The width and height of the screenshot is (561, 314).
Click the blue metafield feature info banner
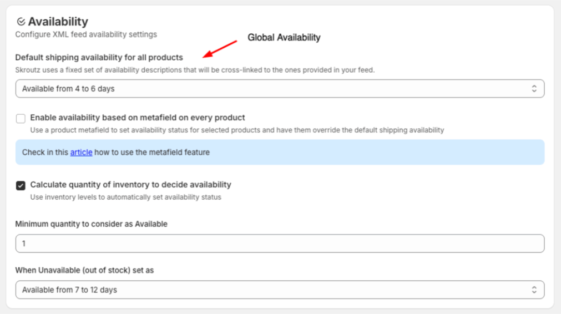[x=333, y=152]
